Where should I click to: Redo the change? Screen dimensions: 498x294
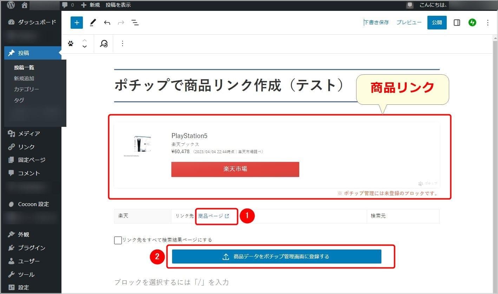(x=121, y=23)
